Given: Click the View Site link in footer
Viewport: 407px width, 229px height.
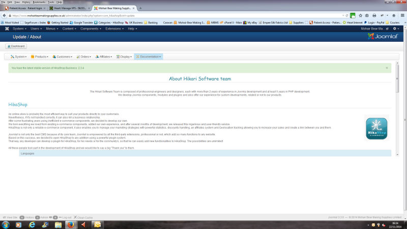Looking at the screenshot, I should 10,217.
